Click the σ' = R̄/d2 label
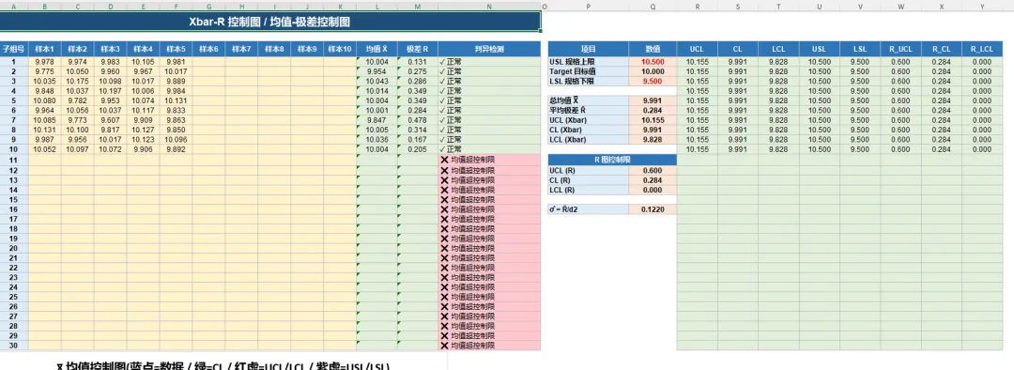The image size is (1014, 370). [588, 209]
